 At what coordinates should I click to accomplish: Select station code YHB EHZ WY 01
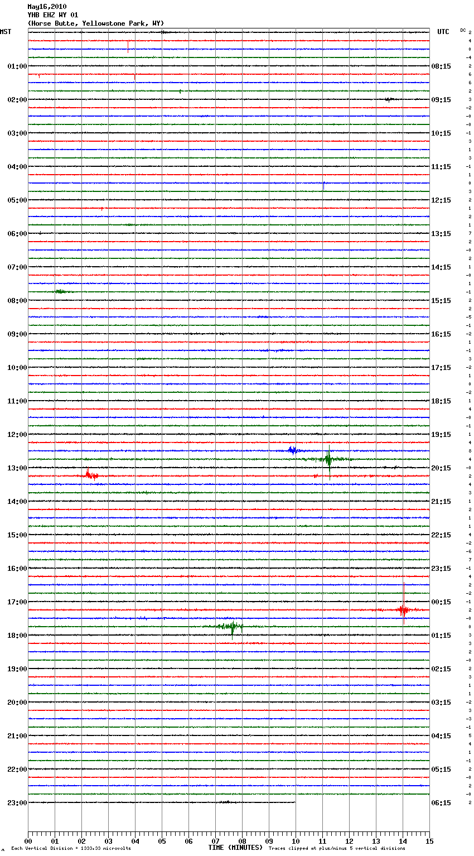click(x=53, y=15)
